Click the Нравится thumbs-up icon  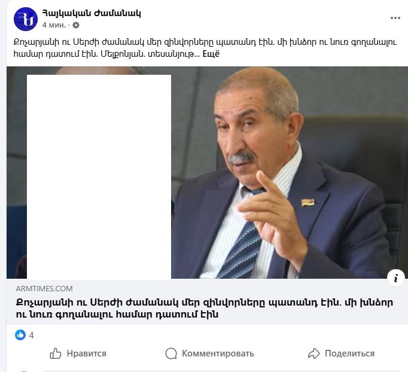(x=56, y=353)
